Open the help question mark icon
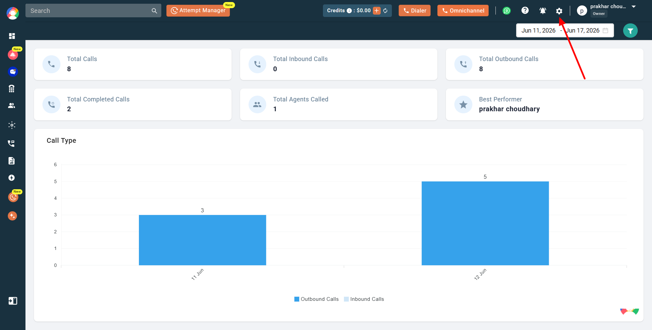The image size is (652, 330). [525, 11]
